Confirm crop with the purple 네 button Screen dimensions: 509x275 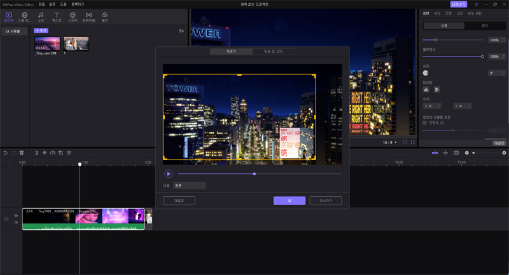click(x=289, y=201)
